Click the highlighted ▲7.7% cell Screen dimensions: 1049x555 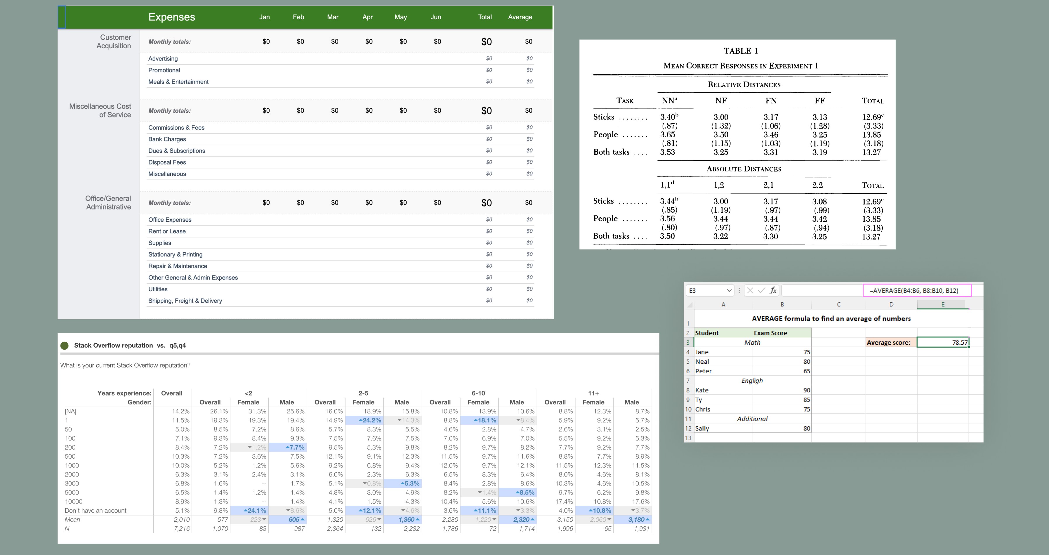(287, 448)
